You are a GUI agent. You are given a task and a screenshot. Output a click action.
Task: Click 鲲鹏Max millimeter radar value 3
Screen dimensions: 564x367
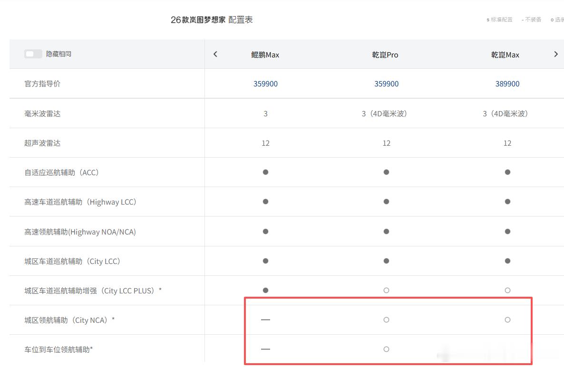point(265,114)
